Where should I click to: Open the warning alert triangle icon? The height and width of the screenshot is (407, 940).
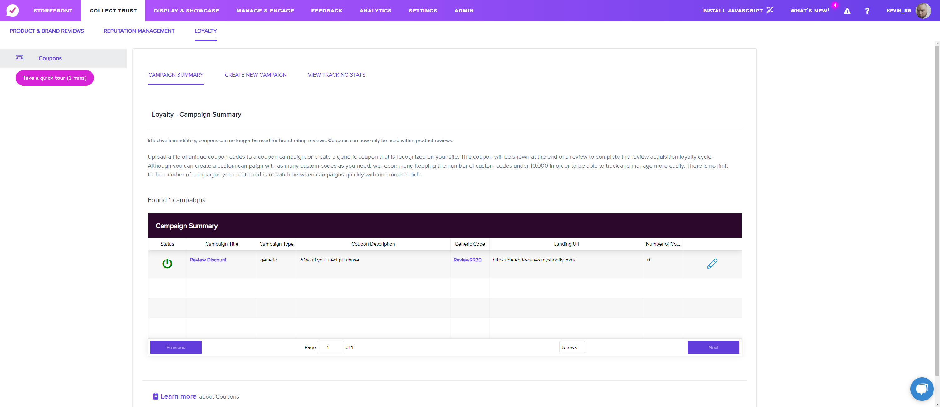[x=847, y=11]
